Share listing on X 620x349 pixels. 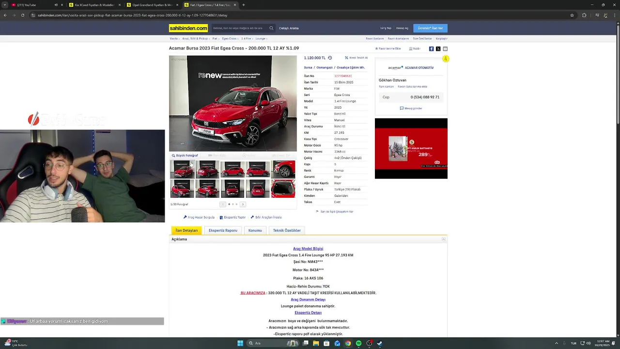point(438,48)
